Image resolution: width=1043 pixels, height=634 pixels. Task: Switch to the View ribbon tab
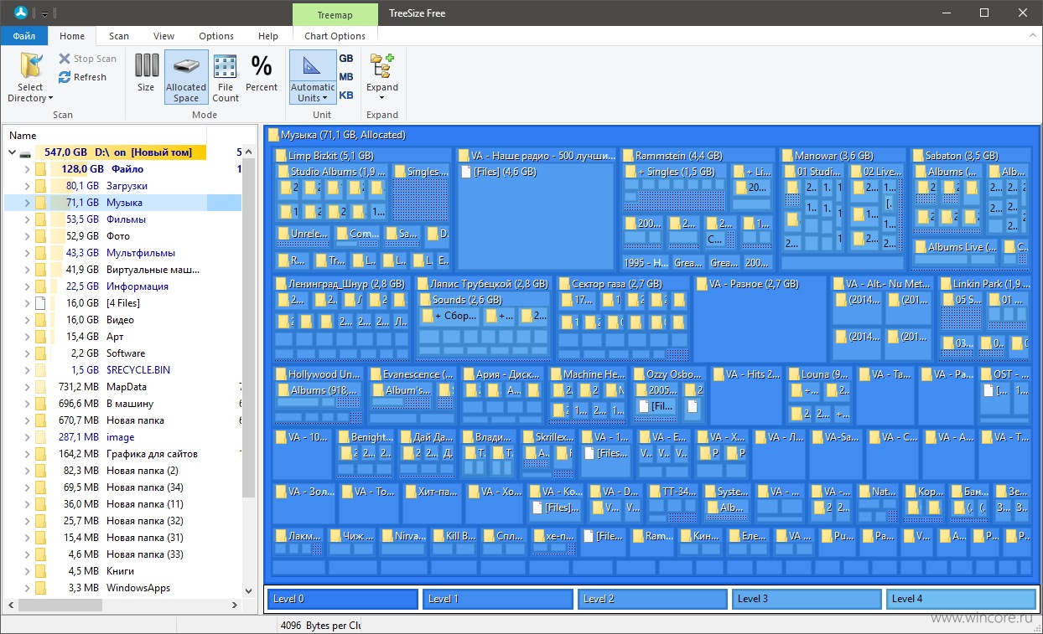tap(164, 36)
